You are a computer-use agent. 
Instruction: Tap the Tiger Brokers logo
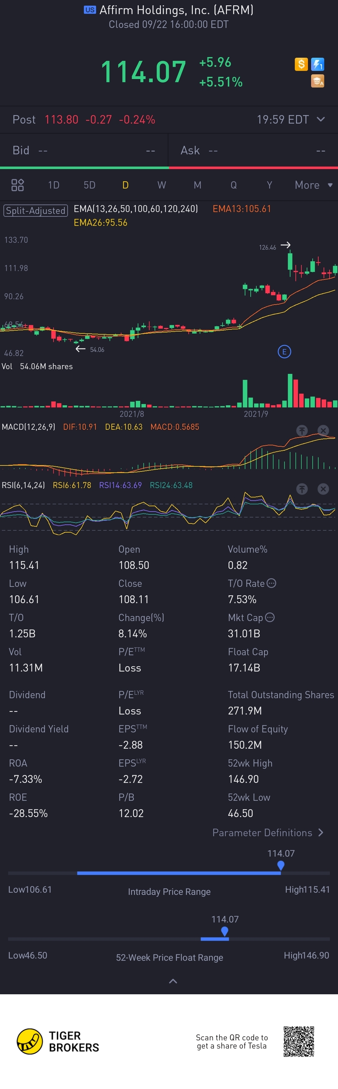click(58, 1041)
